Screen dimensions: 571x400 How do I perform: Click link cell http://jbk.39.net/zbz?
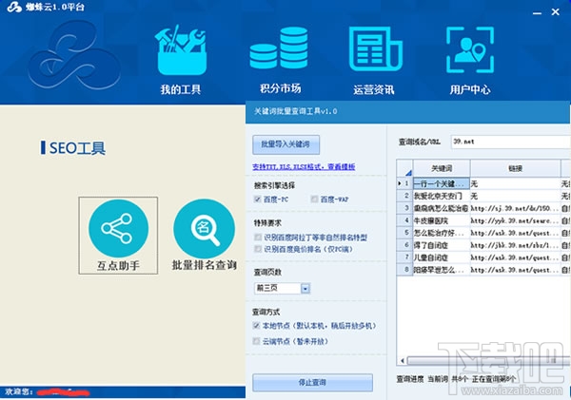[x=515, y=245]
